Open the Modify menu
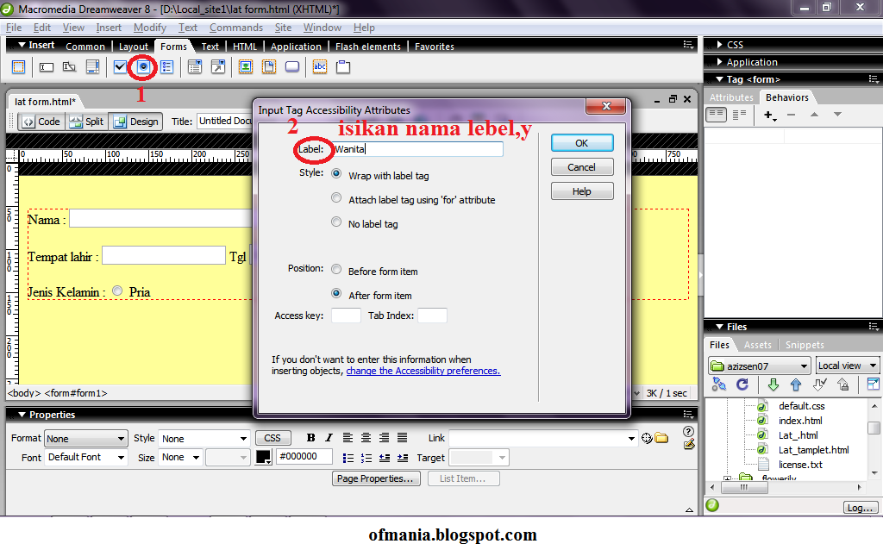Screen dimensions: 883x550 150,27
